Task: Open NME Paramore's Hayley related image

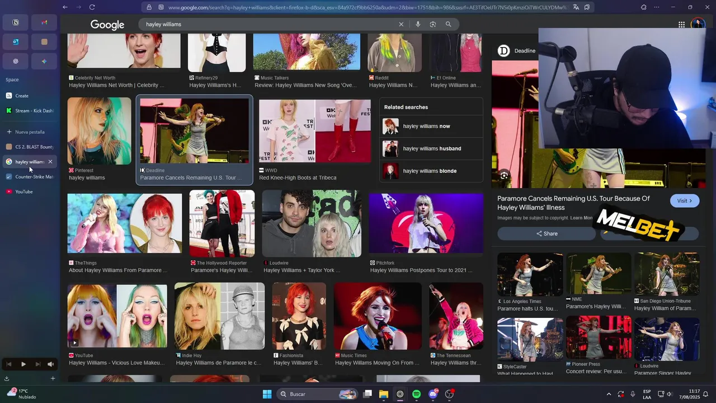Action: tap(599, 274)
